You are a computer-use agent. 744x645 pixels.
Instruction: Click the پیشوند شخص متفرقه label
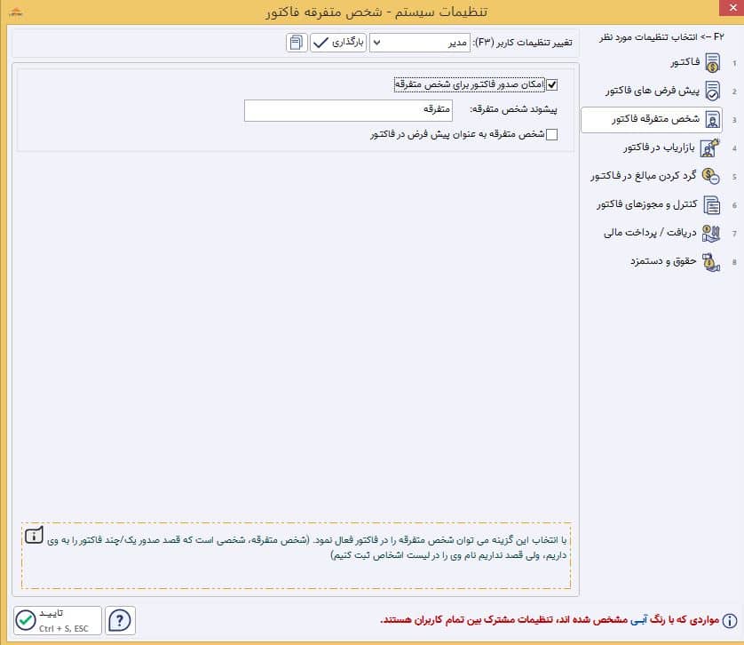(x=513, y=109)
